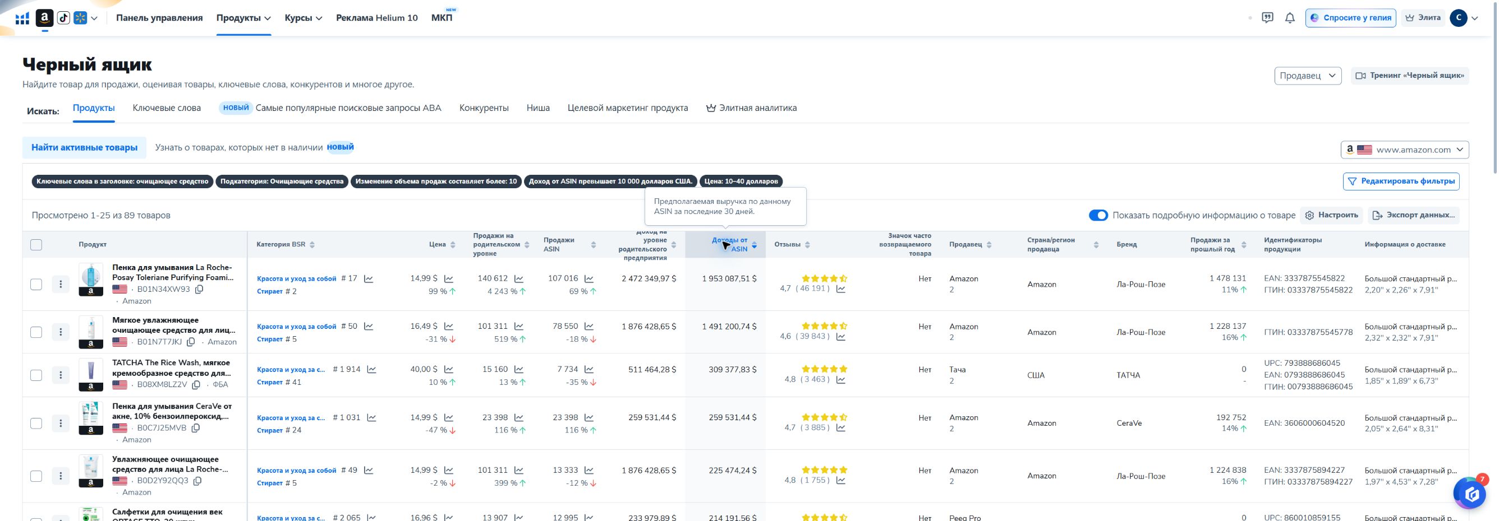Screen dimensions: 1499x521
Task: Toggle detailed product information switch
Action: 1098,216
